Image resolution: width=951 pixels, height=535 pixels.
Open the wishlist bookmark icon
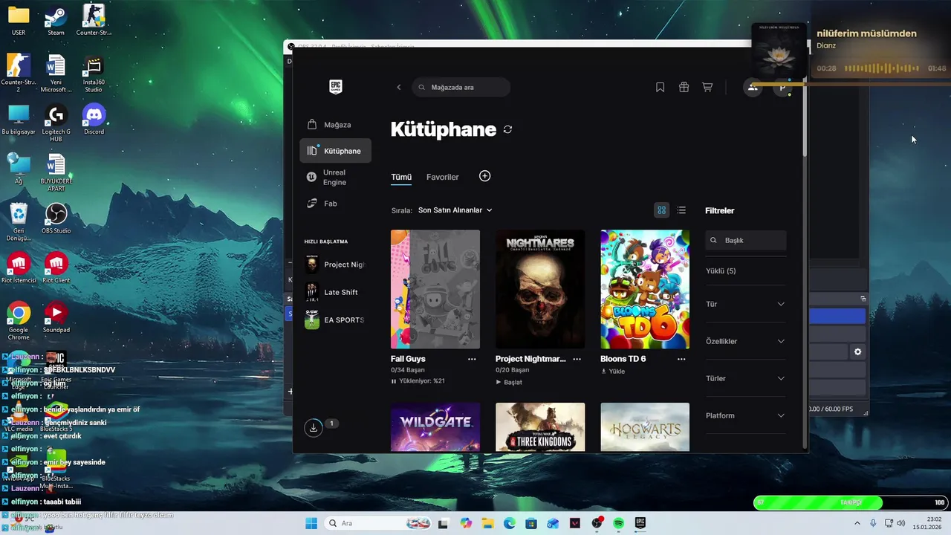coord(660,87)
